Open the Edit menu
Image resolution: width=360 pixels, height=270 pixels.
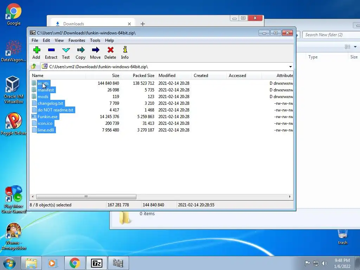[x=46, y=40]
